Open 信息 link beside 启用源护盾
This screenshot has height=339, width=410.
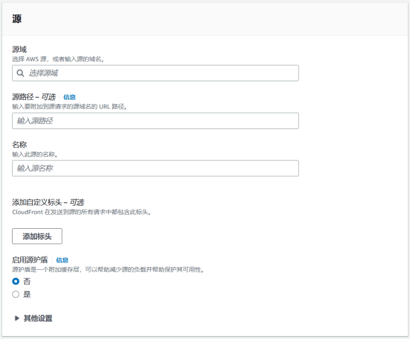[62, 260]
